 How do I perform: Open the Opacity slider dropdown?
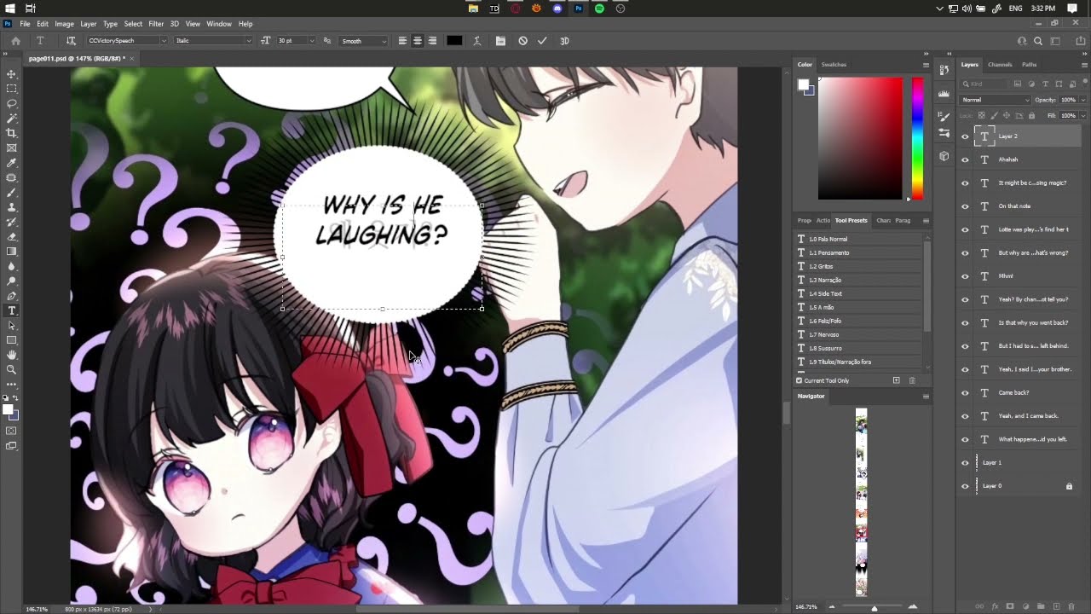click(x=1083, y=100)
